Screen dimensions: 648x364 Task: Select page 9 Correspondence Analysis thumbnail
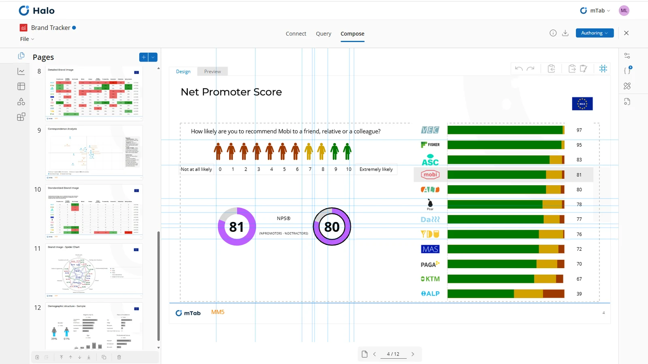[94, 152]
